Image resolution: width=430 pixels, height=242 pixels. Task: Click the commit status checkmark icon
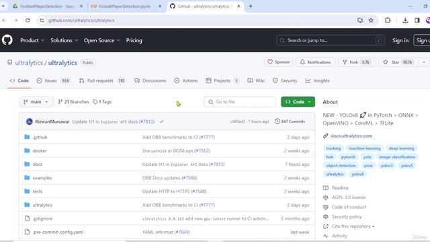[x=161, y=121]
